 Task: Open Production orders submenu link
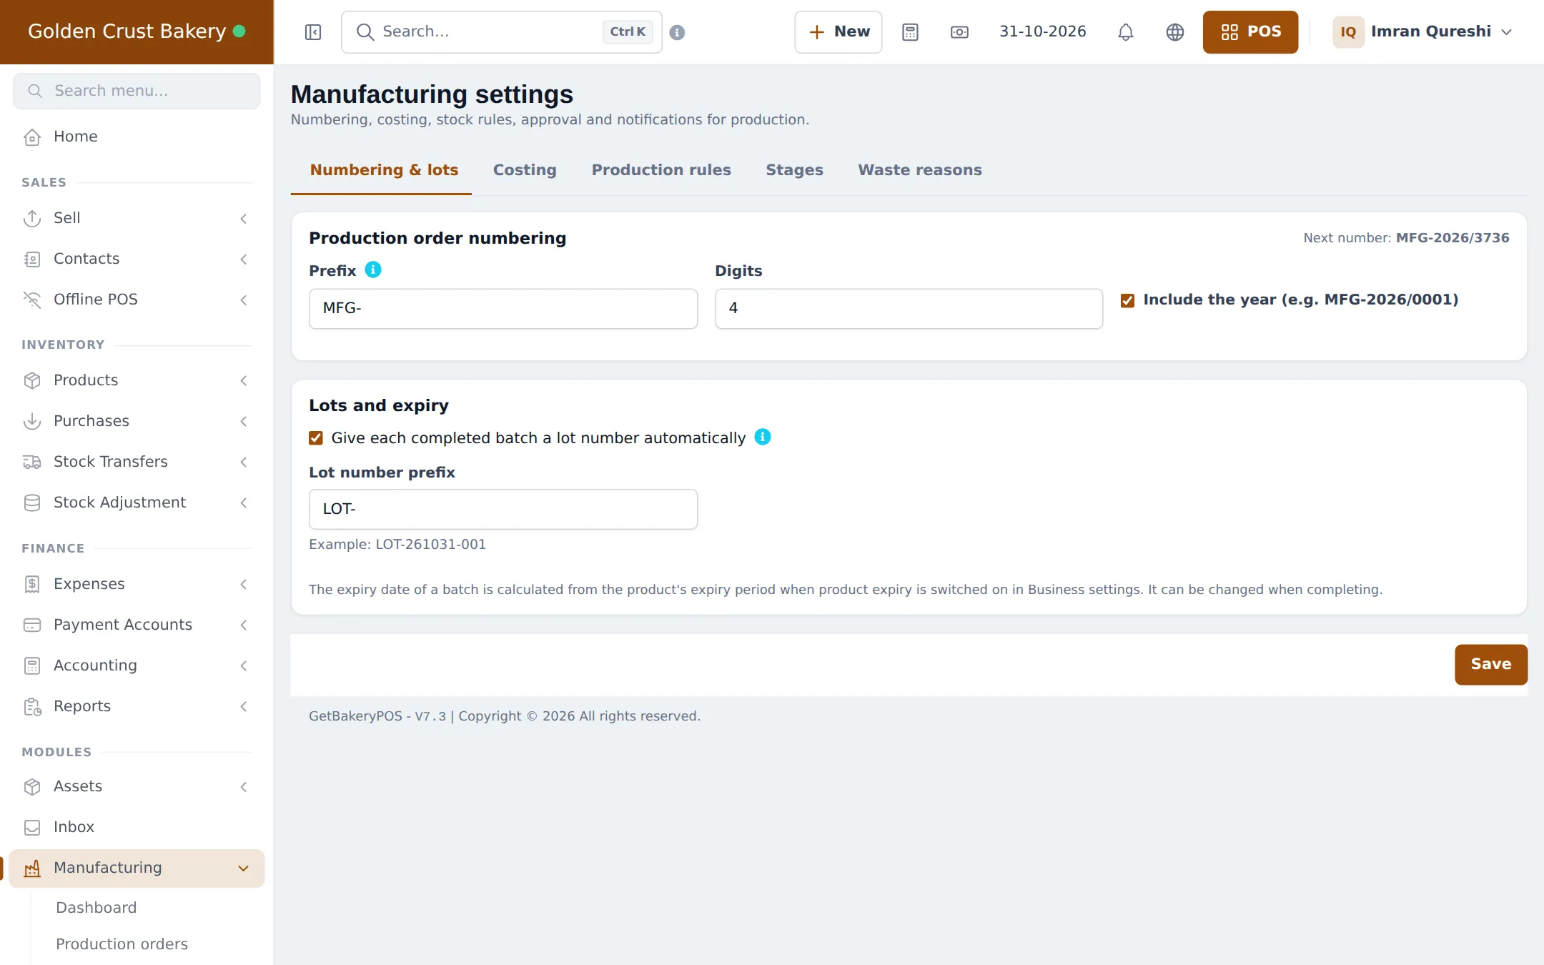pyautogui.click(x=122, y=944)
